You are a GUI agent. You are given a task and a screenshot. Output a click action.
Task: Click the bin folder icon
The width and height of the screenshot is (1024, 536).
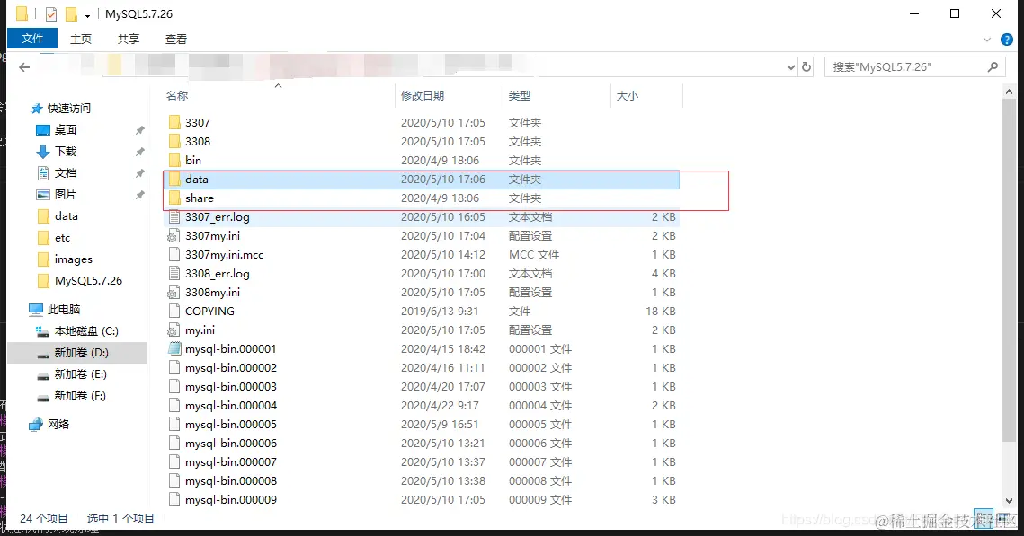(174, 161)
